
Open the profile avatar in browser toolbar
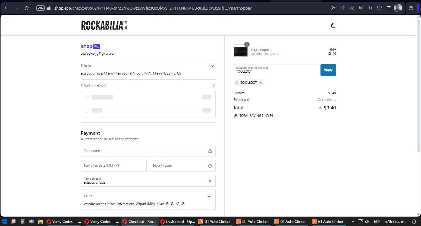pos(398,8)
